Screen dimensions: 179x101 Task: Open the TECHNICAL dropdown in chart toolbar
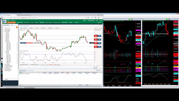click(44, 28)
